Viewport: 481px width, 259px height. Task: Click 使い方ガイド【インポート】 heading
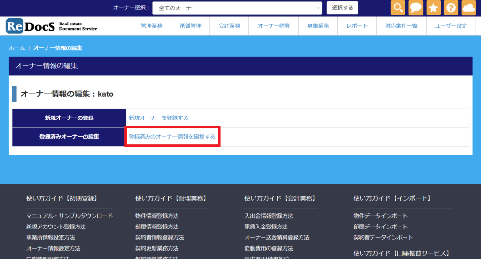click(393, 198)
